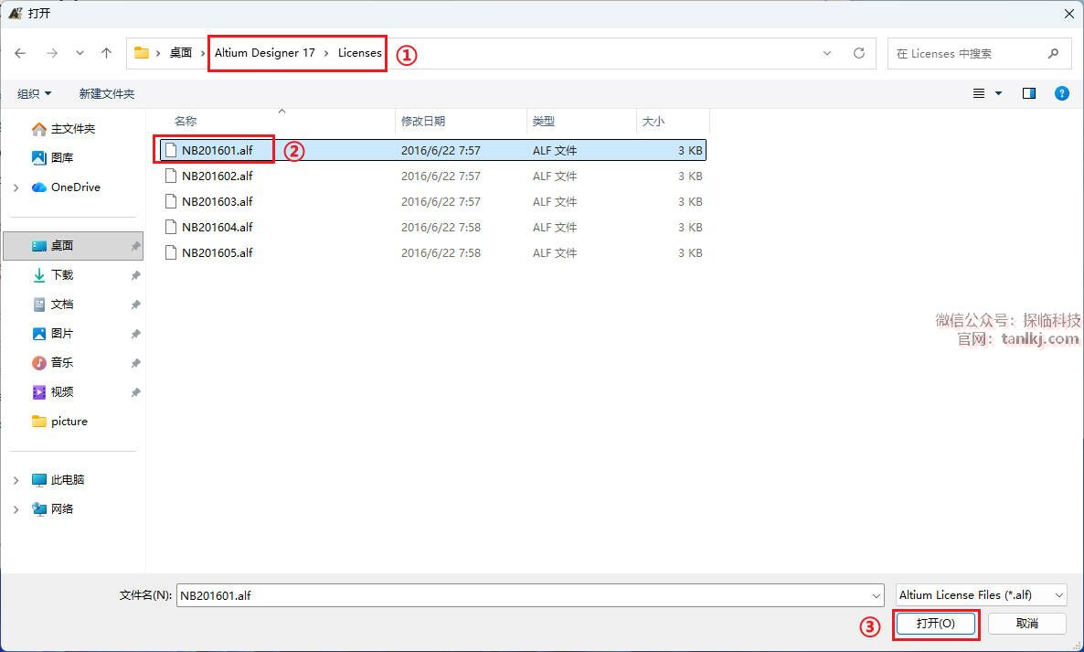Viewport: 1084px width, 652px height.
Task: Select file NB201603.alf
Action: pos(432,201)
